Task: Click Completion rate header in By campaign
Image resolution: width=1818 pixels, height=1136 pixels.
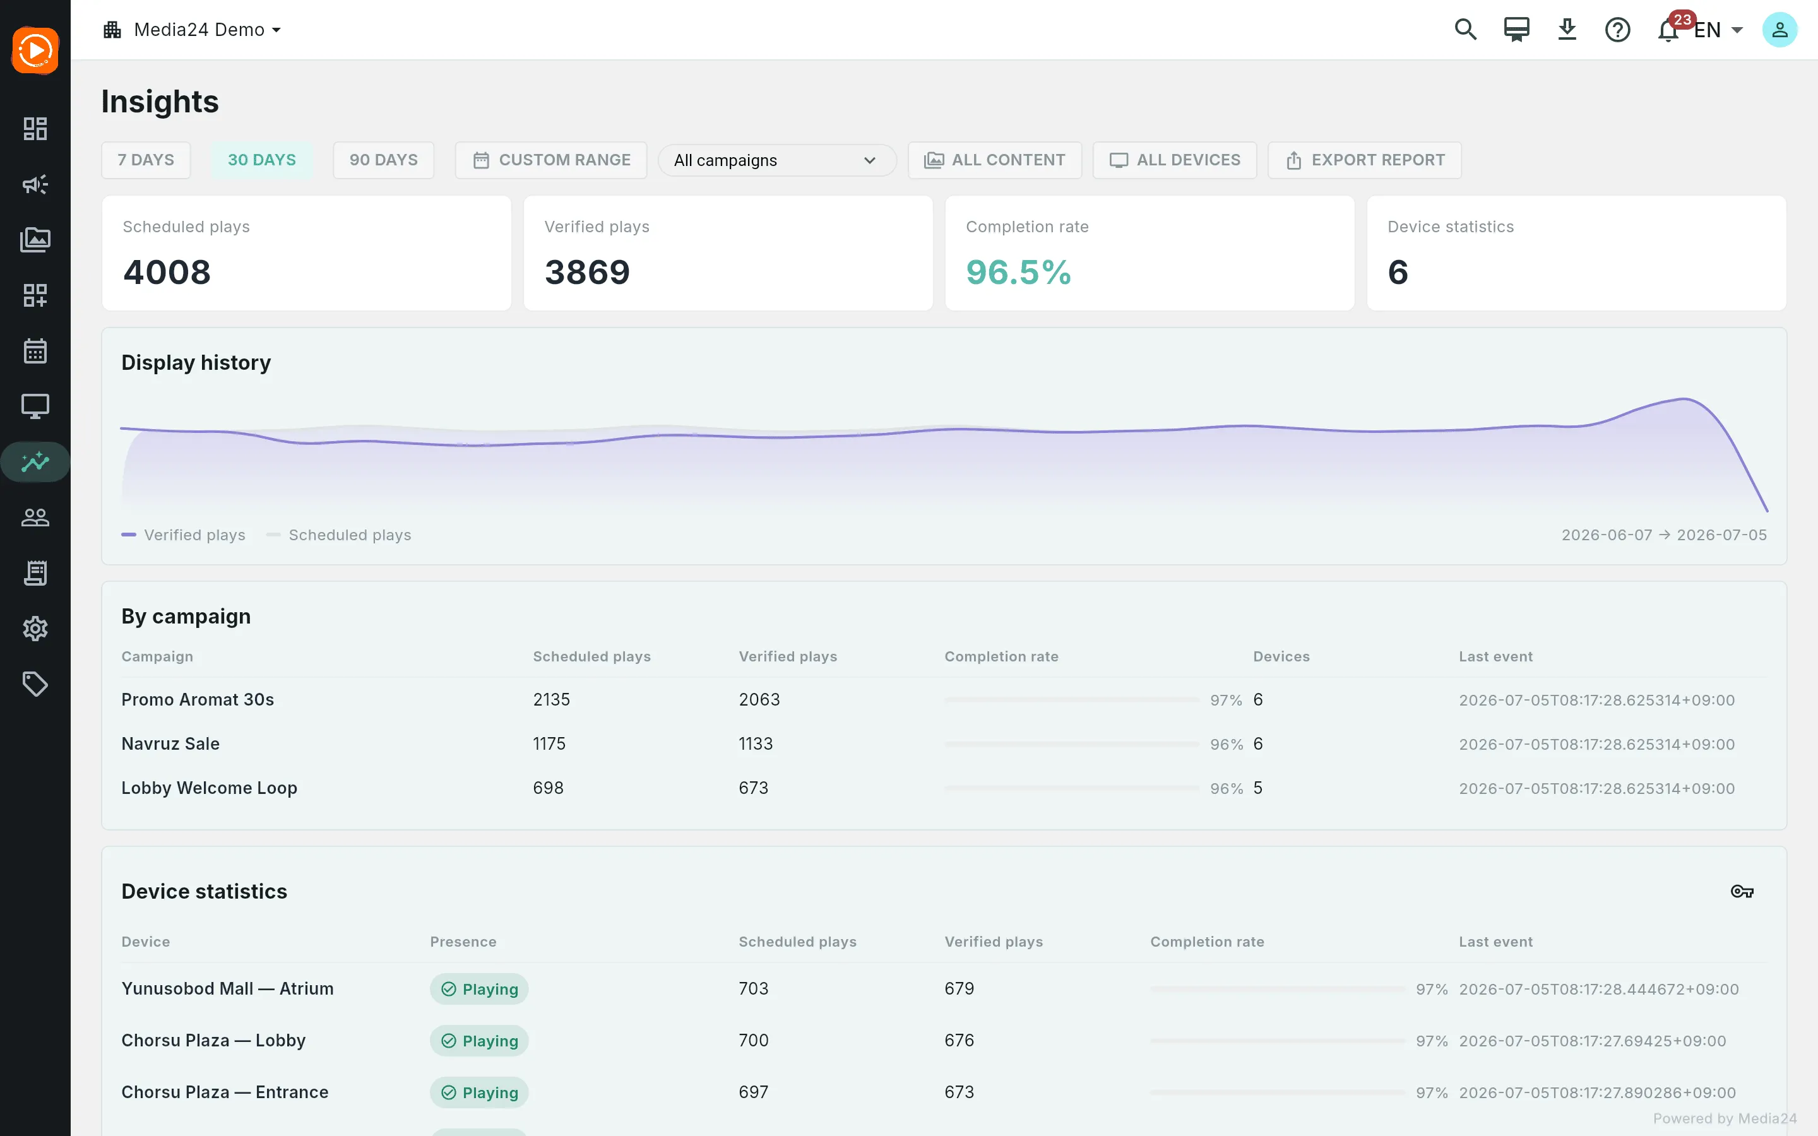Action: 1001,656
